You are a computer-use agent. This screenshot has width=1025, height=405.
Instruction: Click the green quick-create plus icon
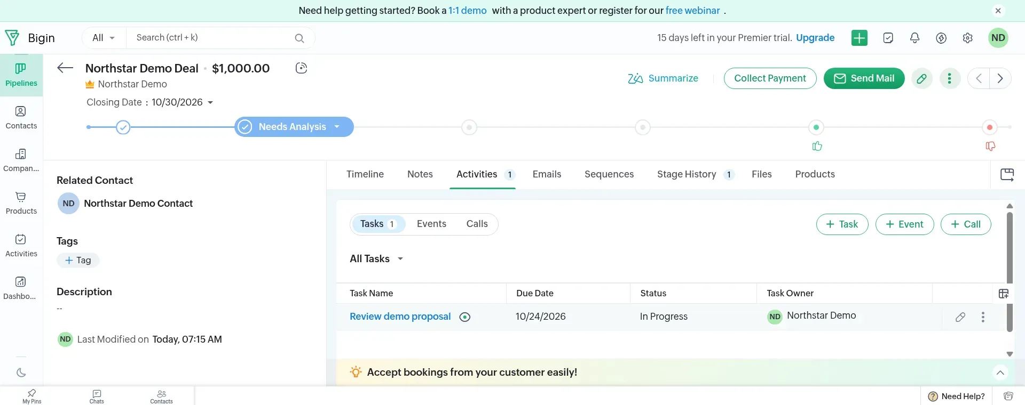[859, 38]
